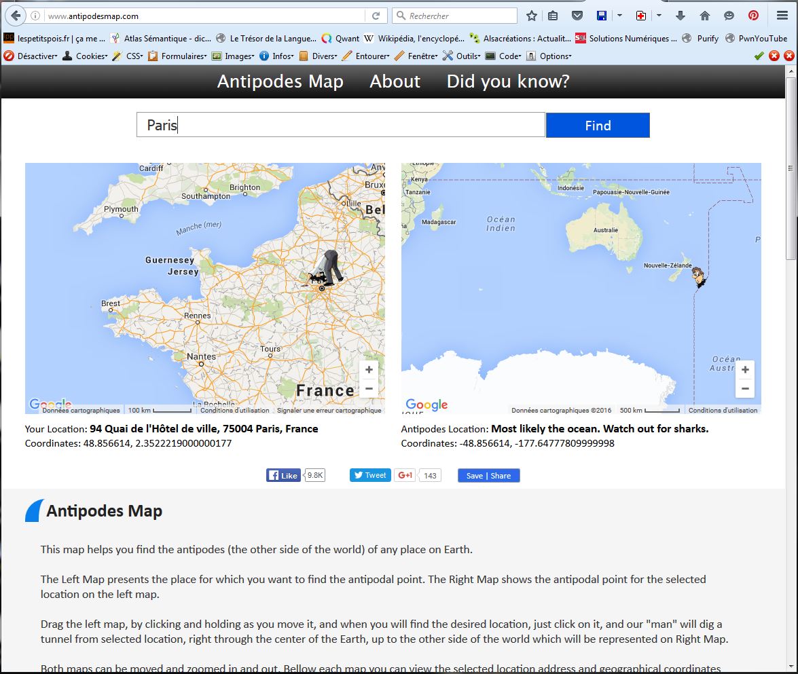Go to the Firefox home page icon

click(x=704, y=16)
